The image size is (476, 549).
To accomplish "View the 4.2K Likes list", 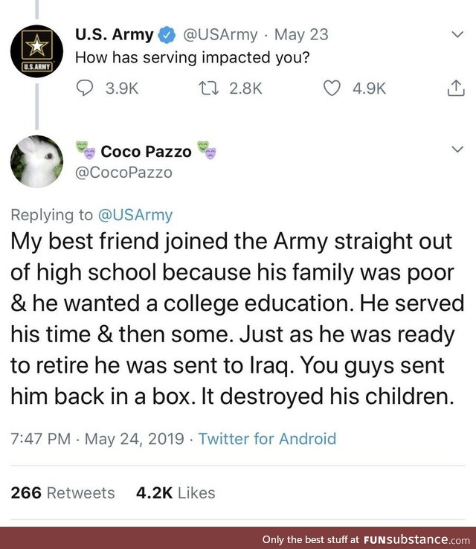I will [x=176, y=492].
